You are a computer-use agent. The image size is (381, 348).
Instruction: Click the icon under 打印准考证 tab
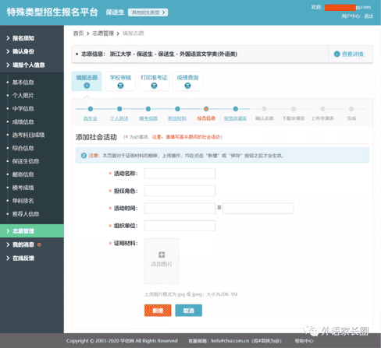coord(154,86)
